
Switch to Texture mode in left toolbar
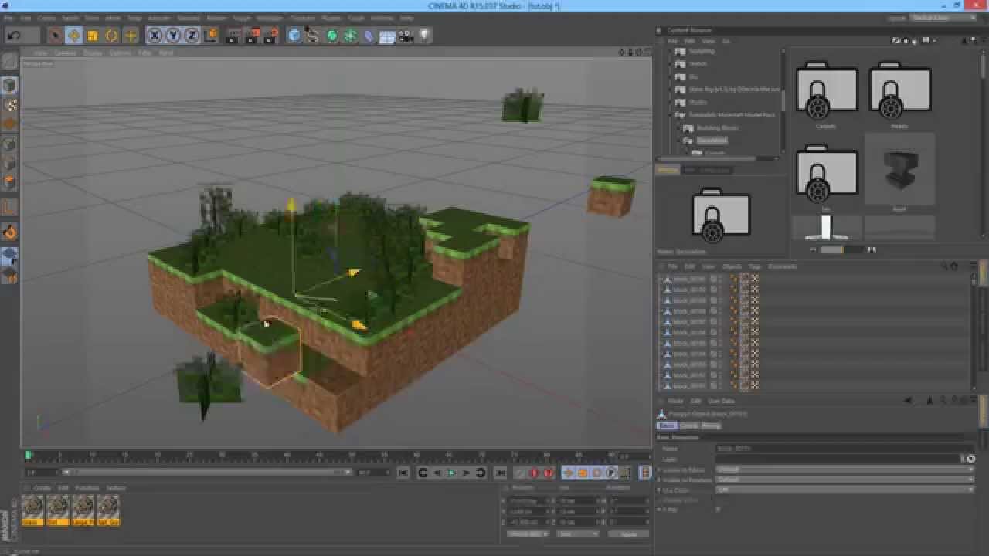[x=10, y=105]
